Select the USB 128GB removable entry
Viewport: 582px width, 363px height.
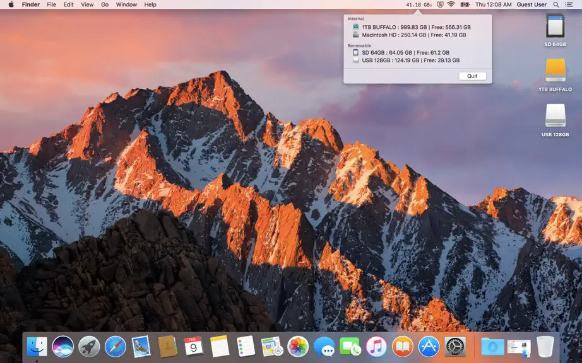point(406,60)
